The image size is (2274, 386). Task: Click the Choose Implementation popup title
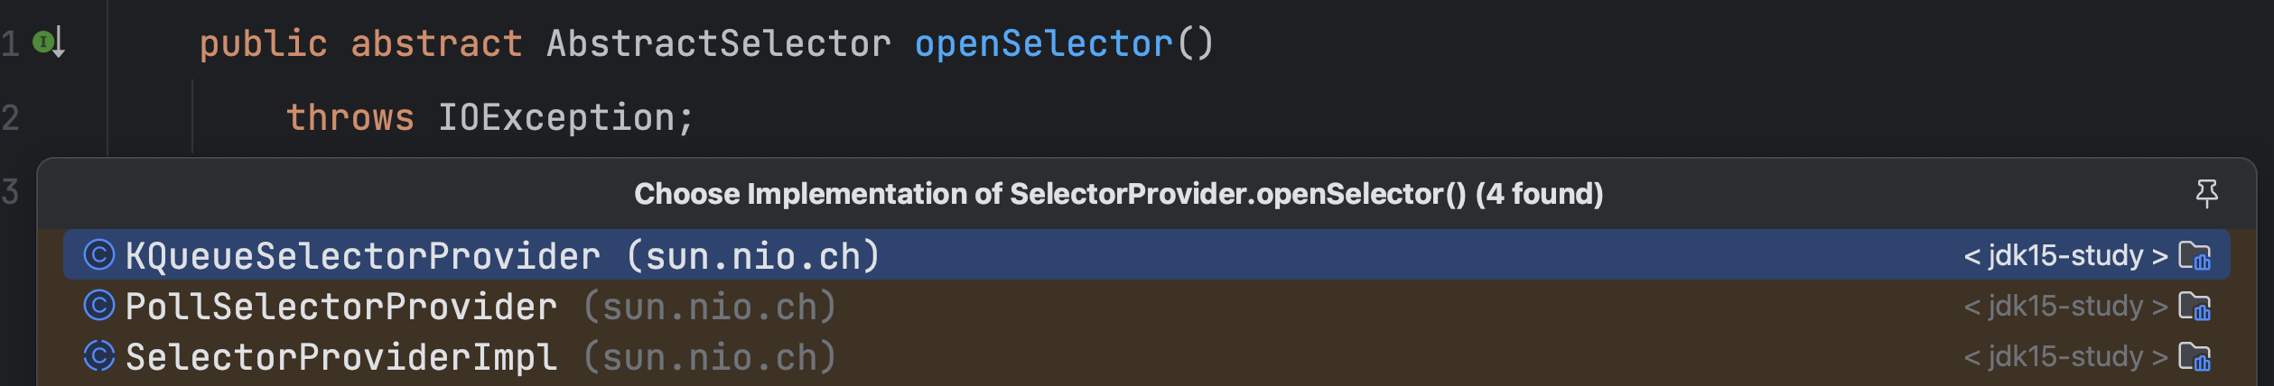click(x=1118, y=194)
